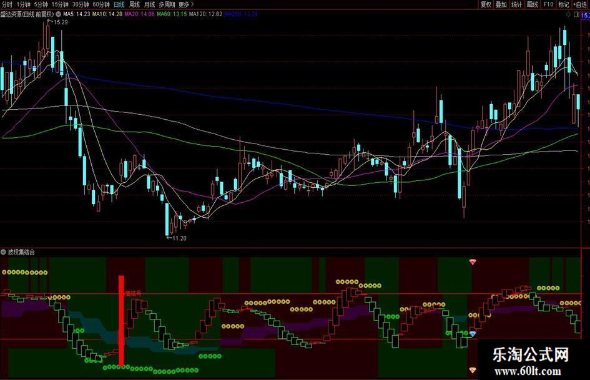The width and height of the screenshot is (590, 380).
Task: Switch to the 日线 daily chart tab
Action: (x=119, y=4)
